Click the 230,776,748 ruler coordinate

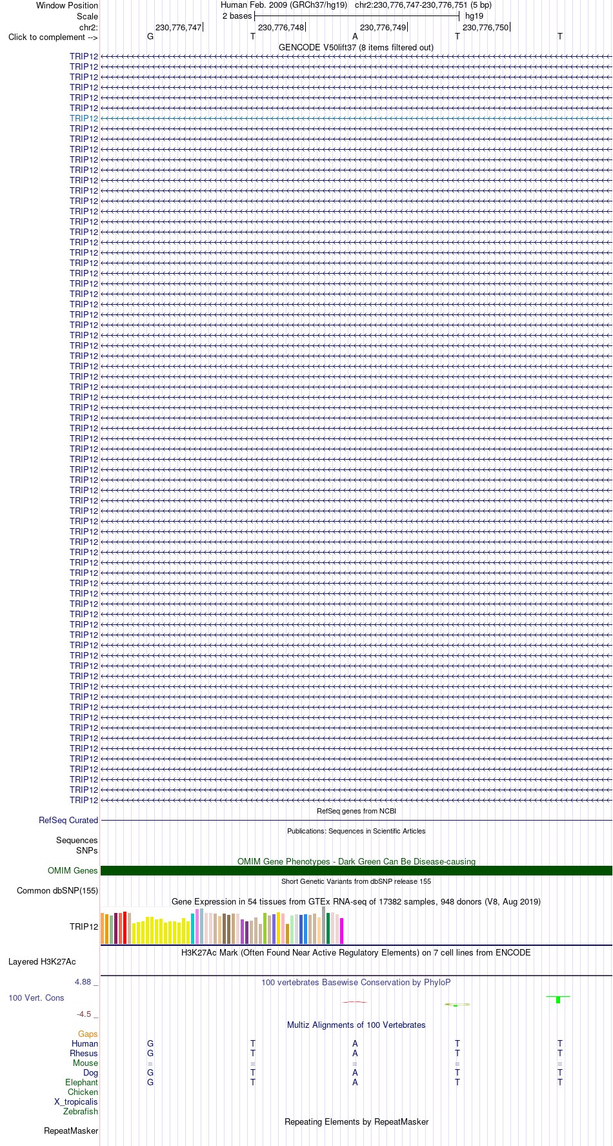pyautogui.click(x=281, y=28)
